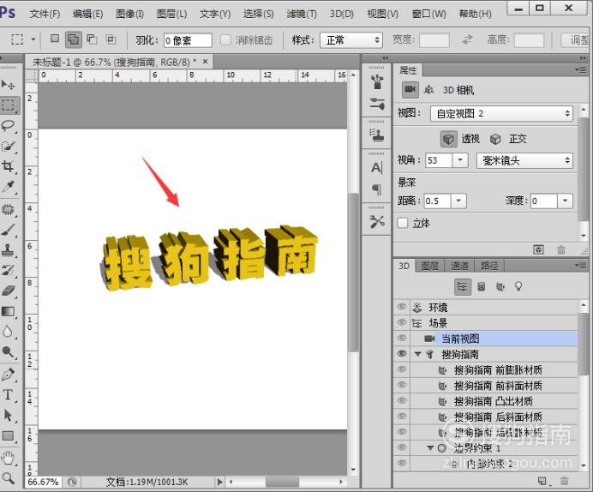
Task: Collapse the 搜狗指南 tree node
Action: (x=418, y=354)
